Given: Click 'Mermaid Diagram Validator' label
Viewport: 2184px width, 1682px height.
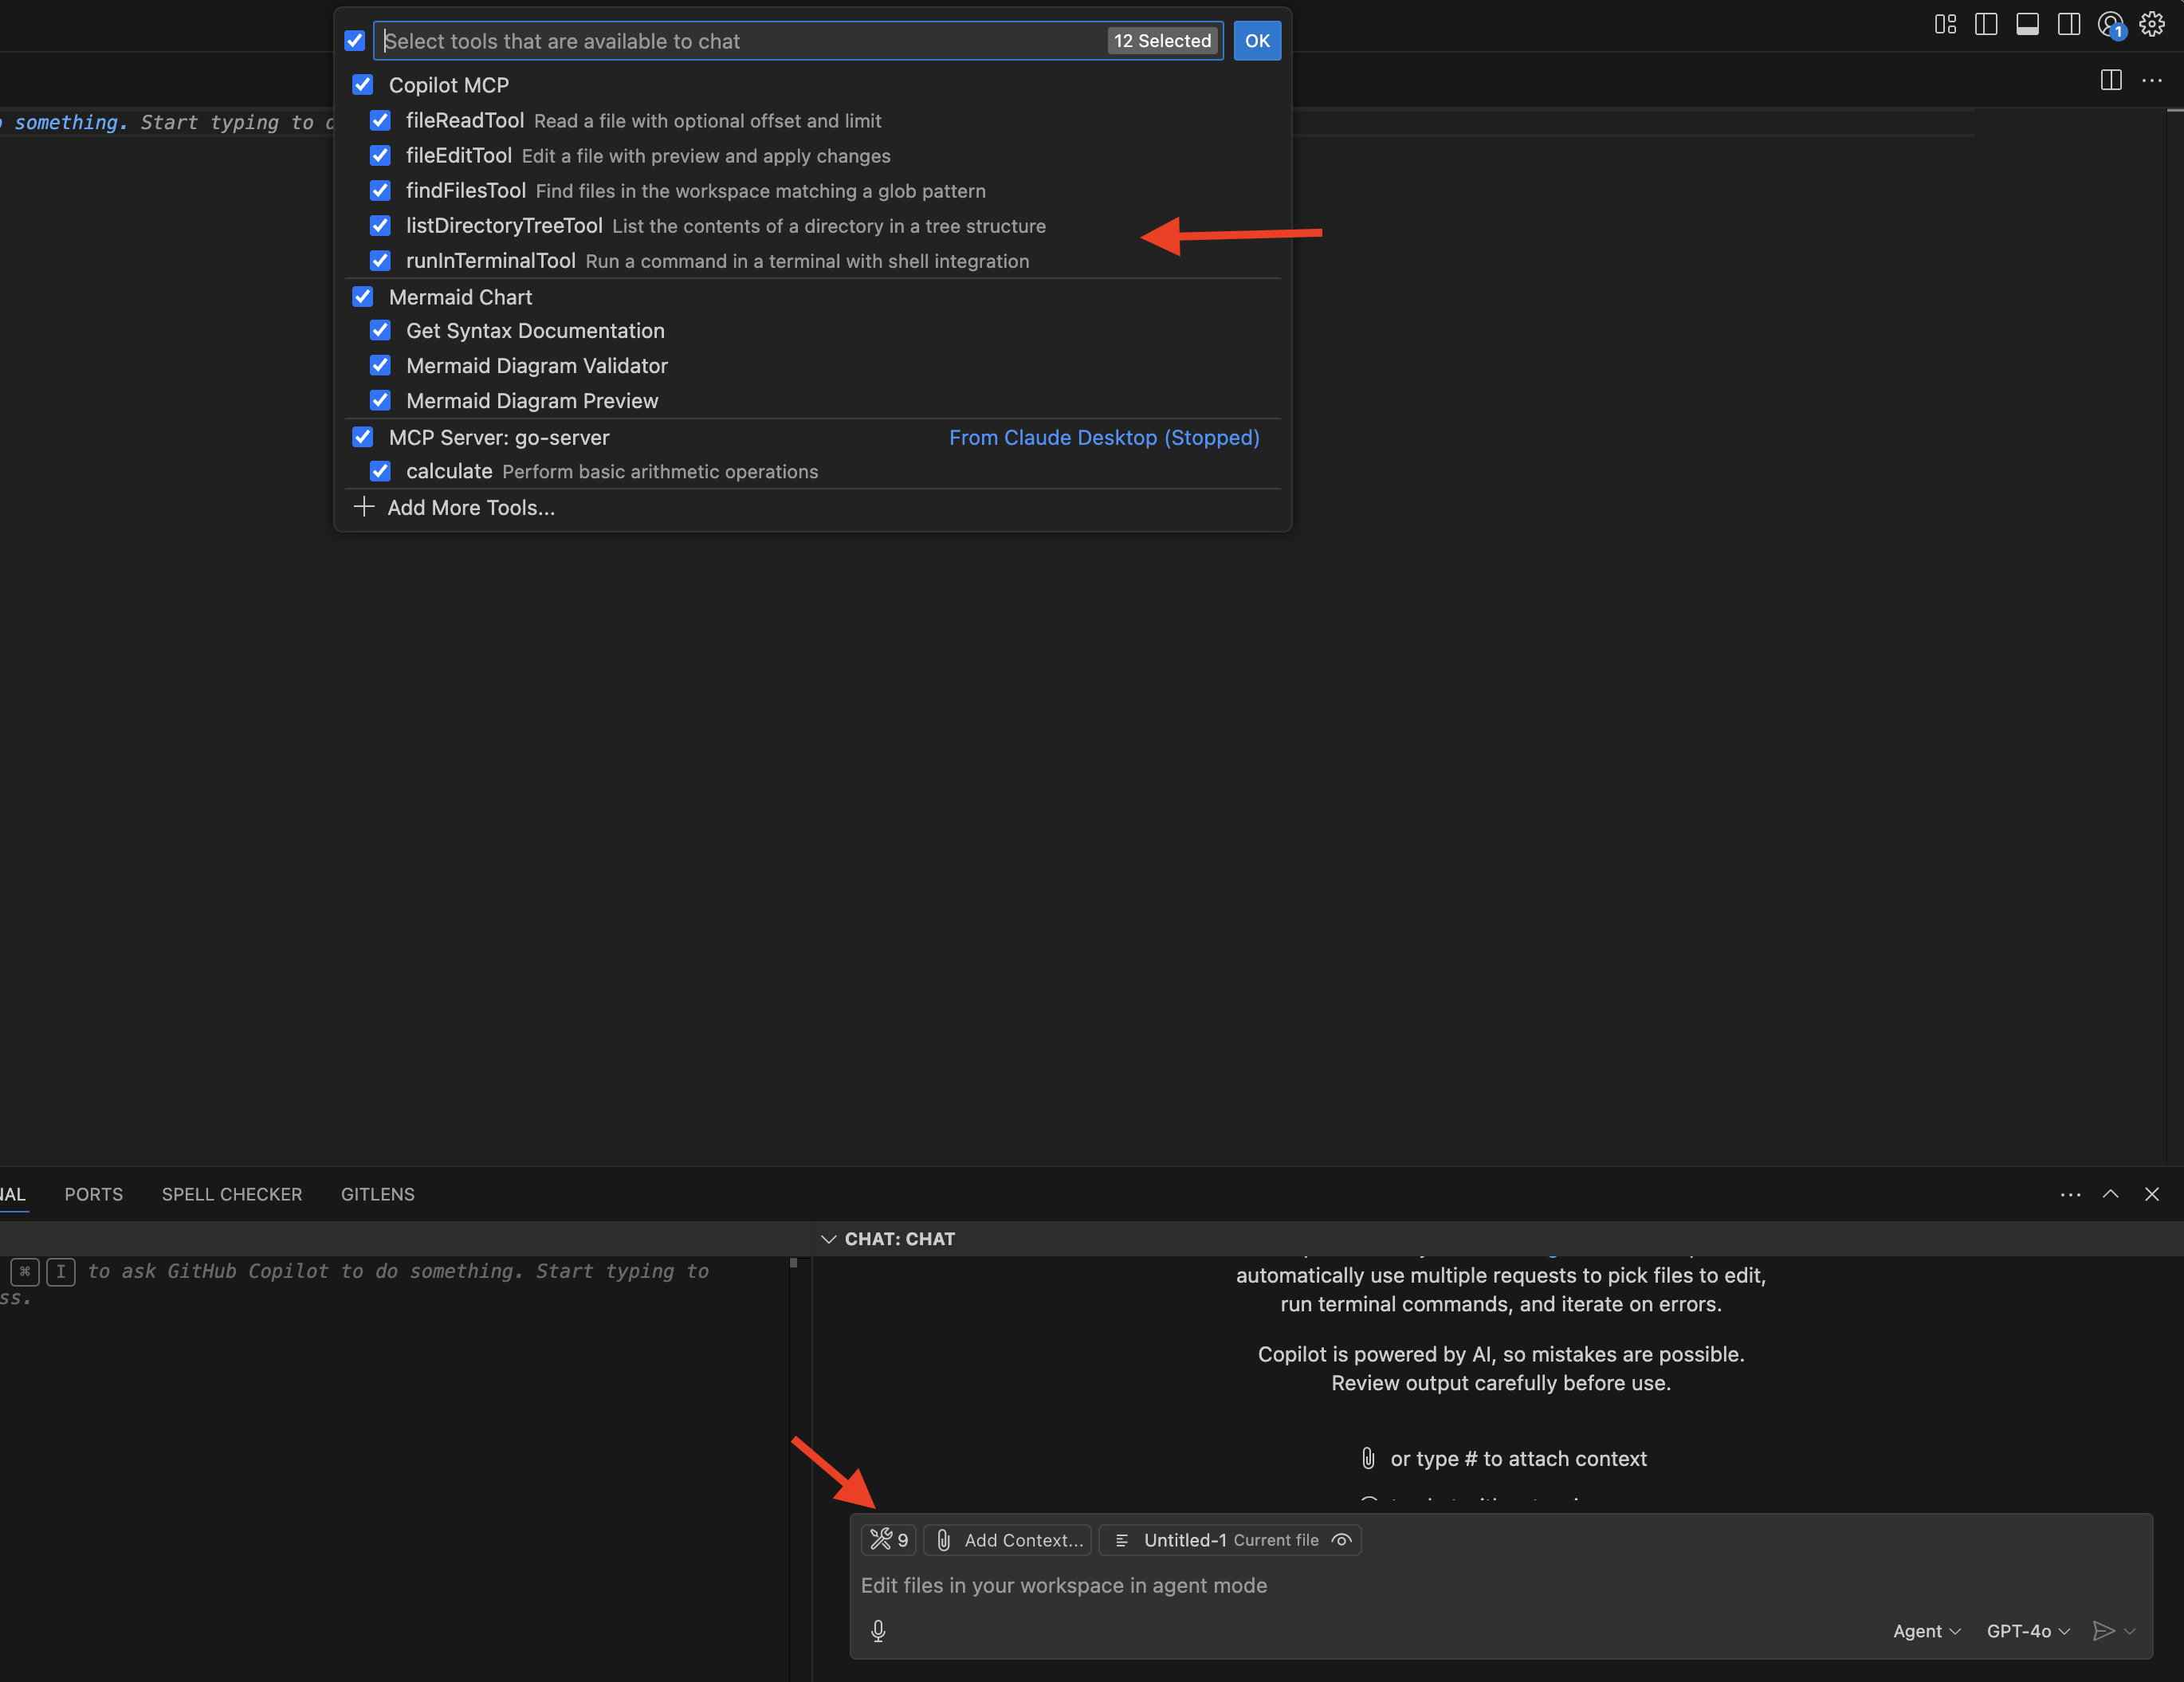Looking at the screenshot, I should pos(537,365).
